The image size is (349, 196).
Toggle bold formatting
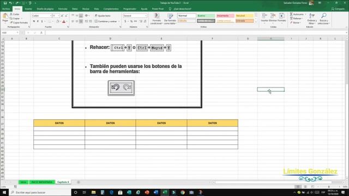click(34, 22)
